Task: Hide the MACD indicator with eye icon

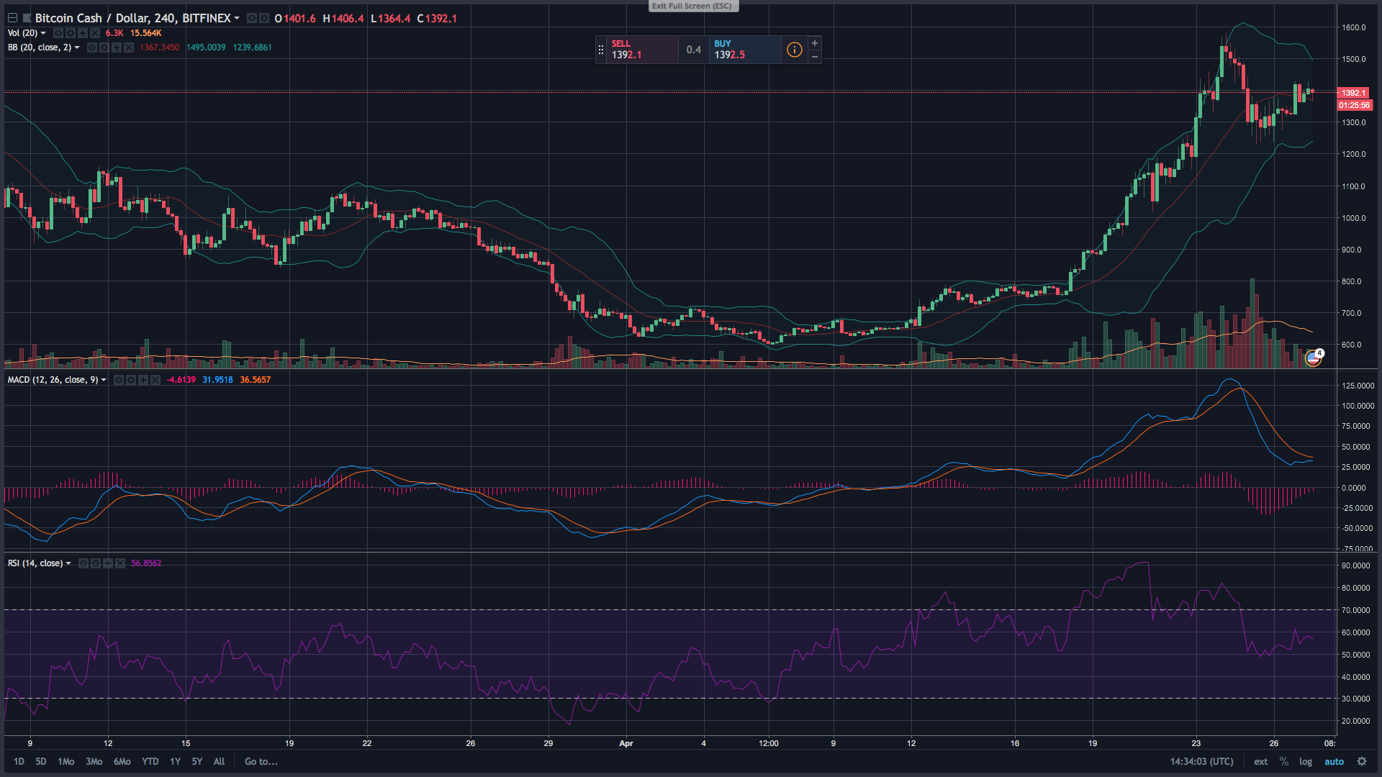Action: 119,380
